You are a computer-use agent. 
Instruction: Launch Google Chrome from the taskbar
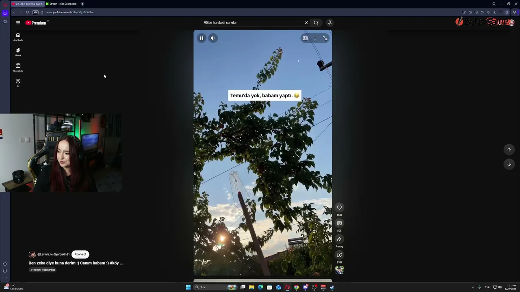coord(296,287)
